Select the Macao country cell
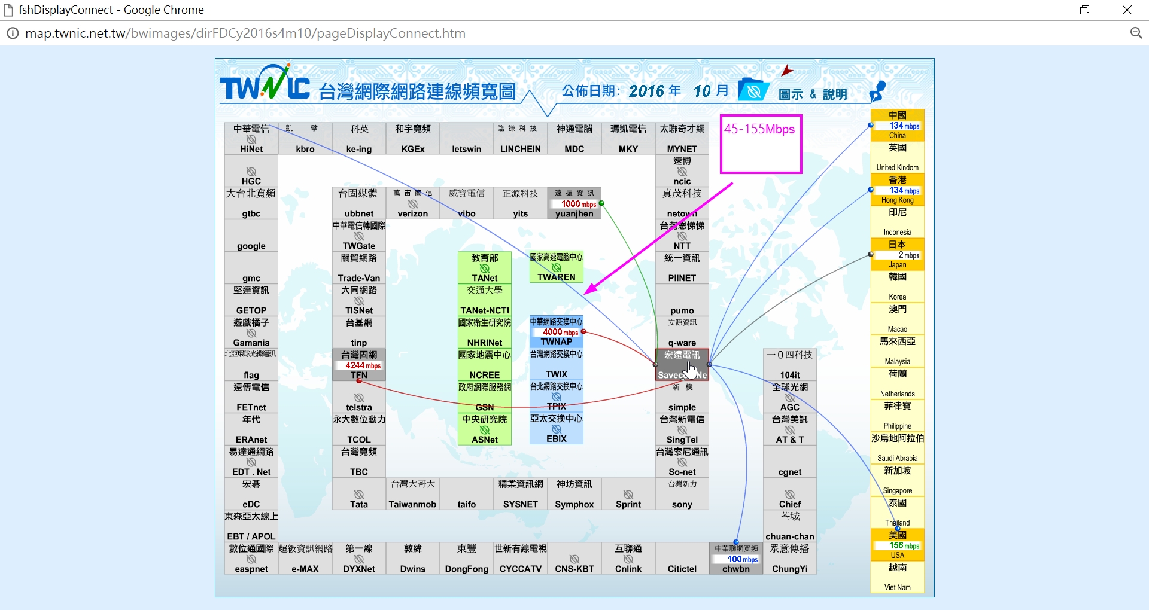This screenshot has width=1149, height=610. click(x=898, y=319)
